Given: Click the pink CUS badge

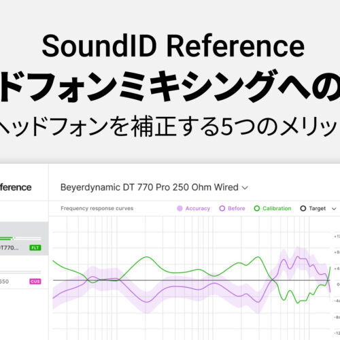Looking at the screenshot, I should click(35, 282).
